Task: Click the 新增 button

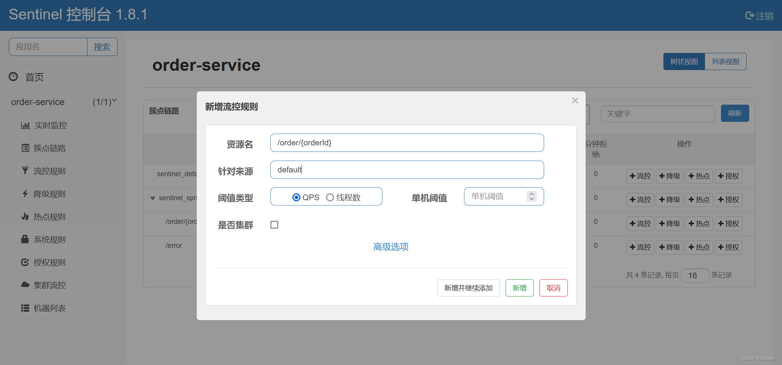Action: [x=519, y=288]
